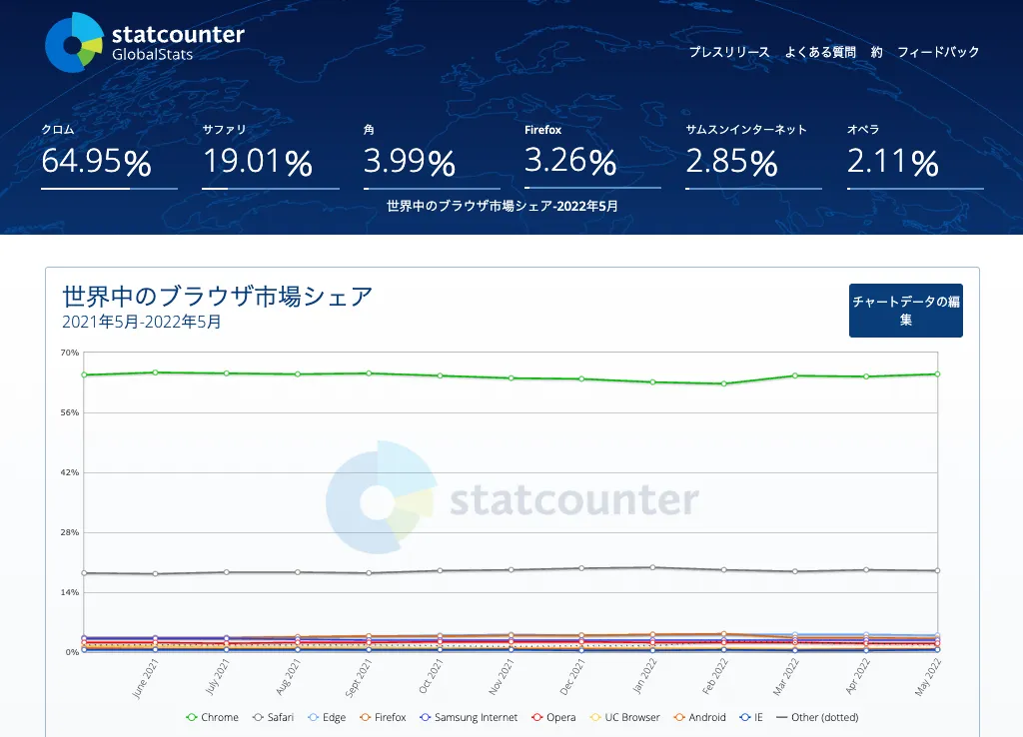Viewport: 1023px width, 737px height.
Task: Select UC Browser in chart legend
Action: coord(625,717)
